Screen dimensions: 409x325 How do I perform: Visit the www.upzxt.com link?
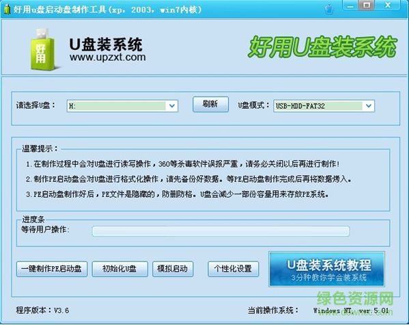coord(108,57)
